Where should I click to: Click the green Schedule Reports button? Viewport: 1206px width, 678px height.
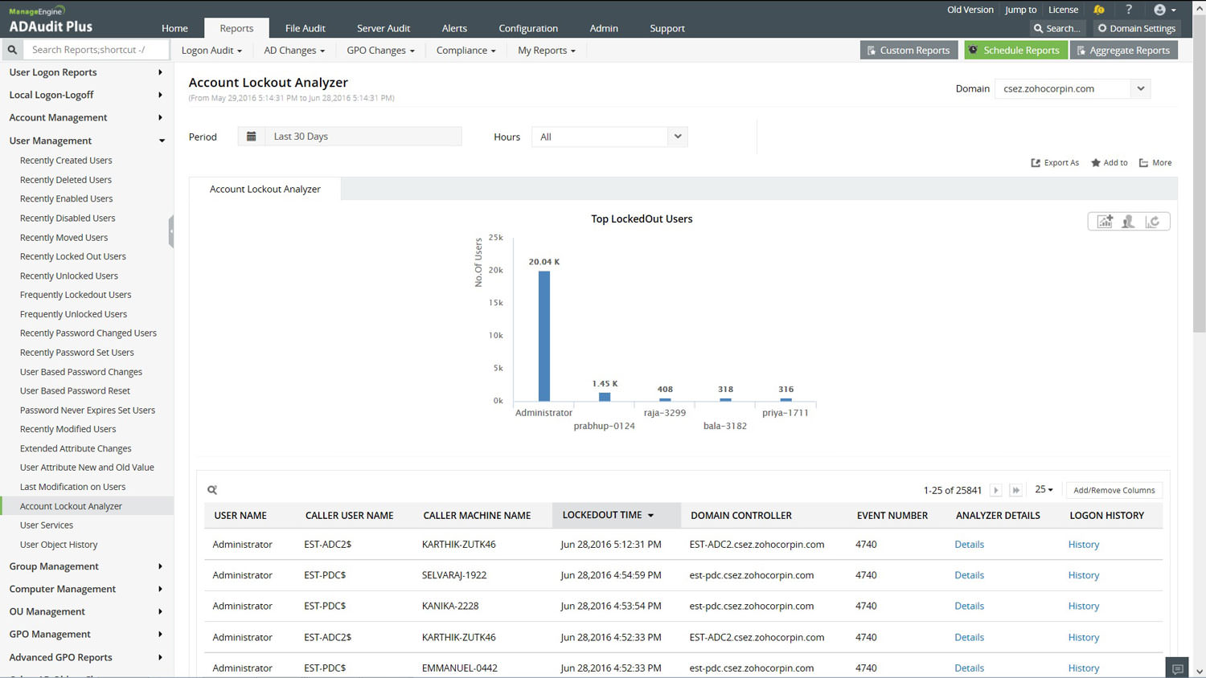(1015, 51)
